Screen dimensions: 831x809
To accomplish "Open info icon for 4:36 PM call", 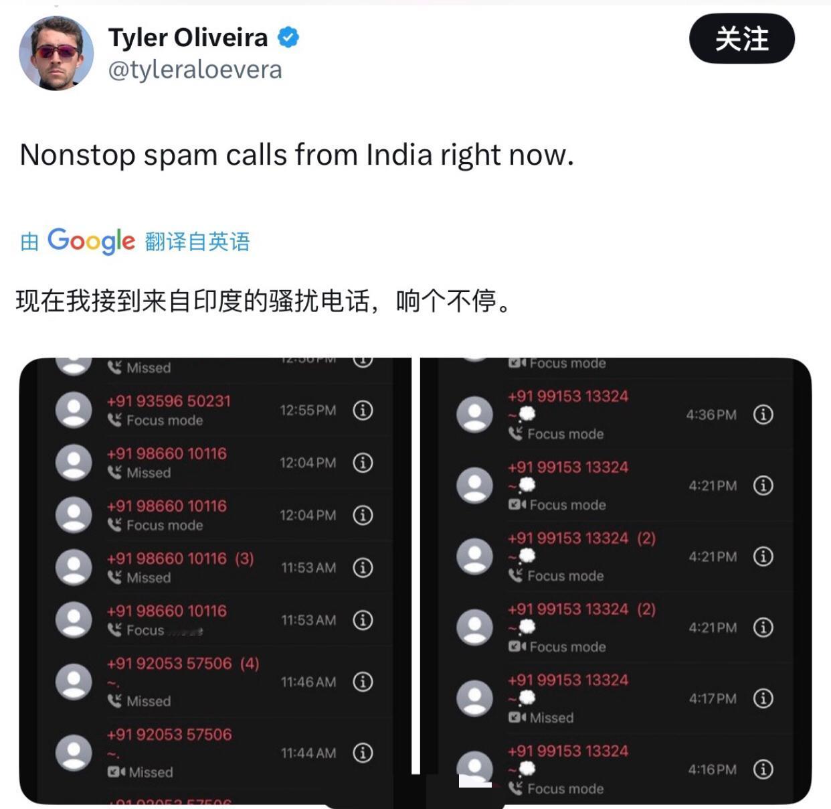I will click(x=763, y=415).
